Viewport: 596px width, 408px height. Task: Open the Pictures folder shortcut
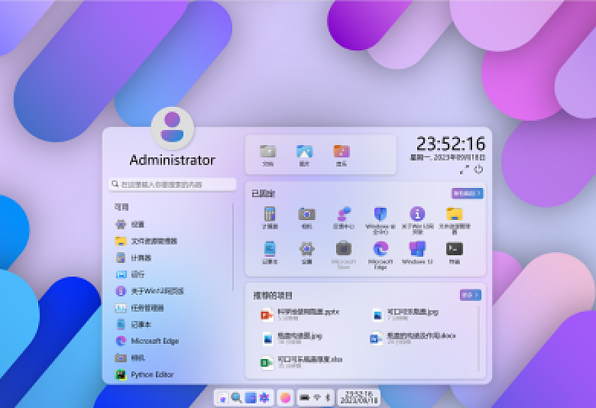click(305, 154)
